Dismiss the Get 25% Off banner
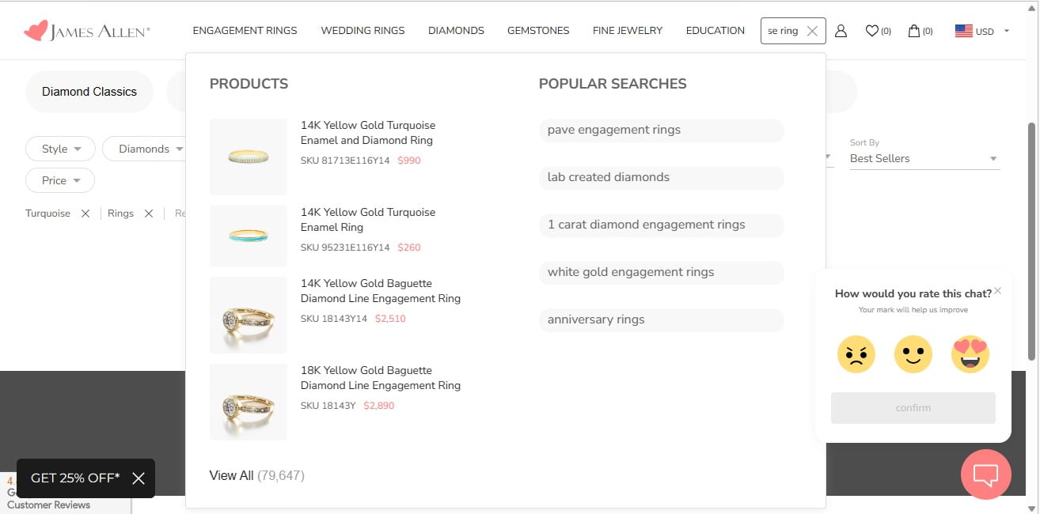 (139, 478)
